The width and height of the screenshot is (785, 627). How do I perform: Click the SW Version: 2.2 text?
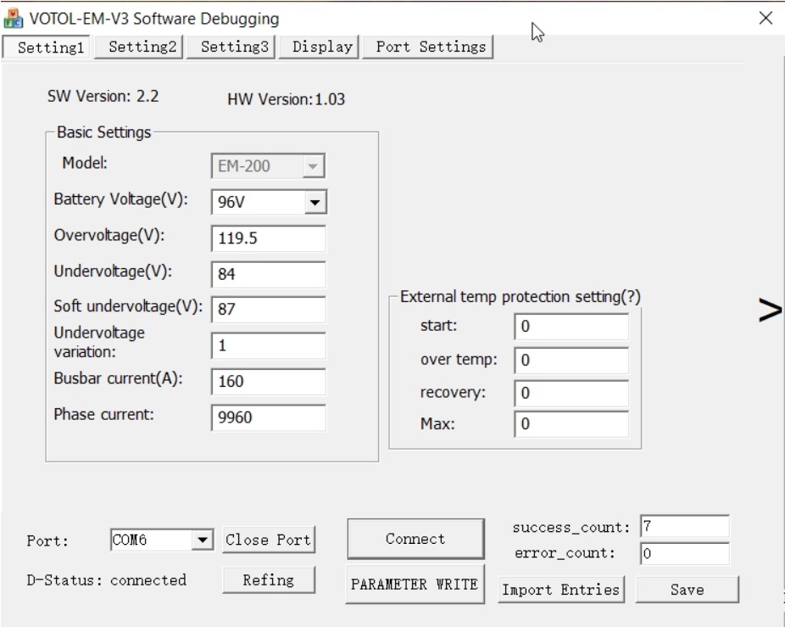click(x=103, y=96)
